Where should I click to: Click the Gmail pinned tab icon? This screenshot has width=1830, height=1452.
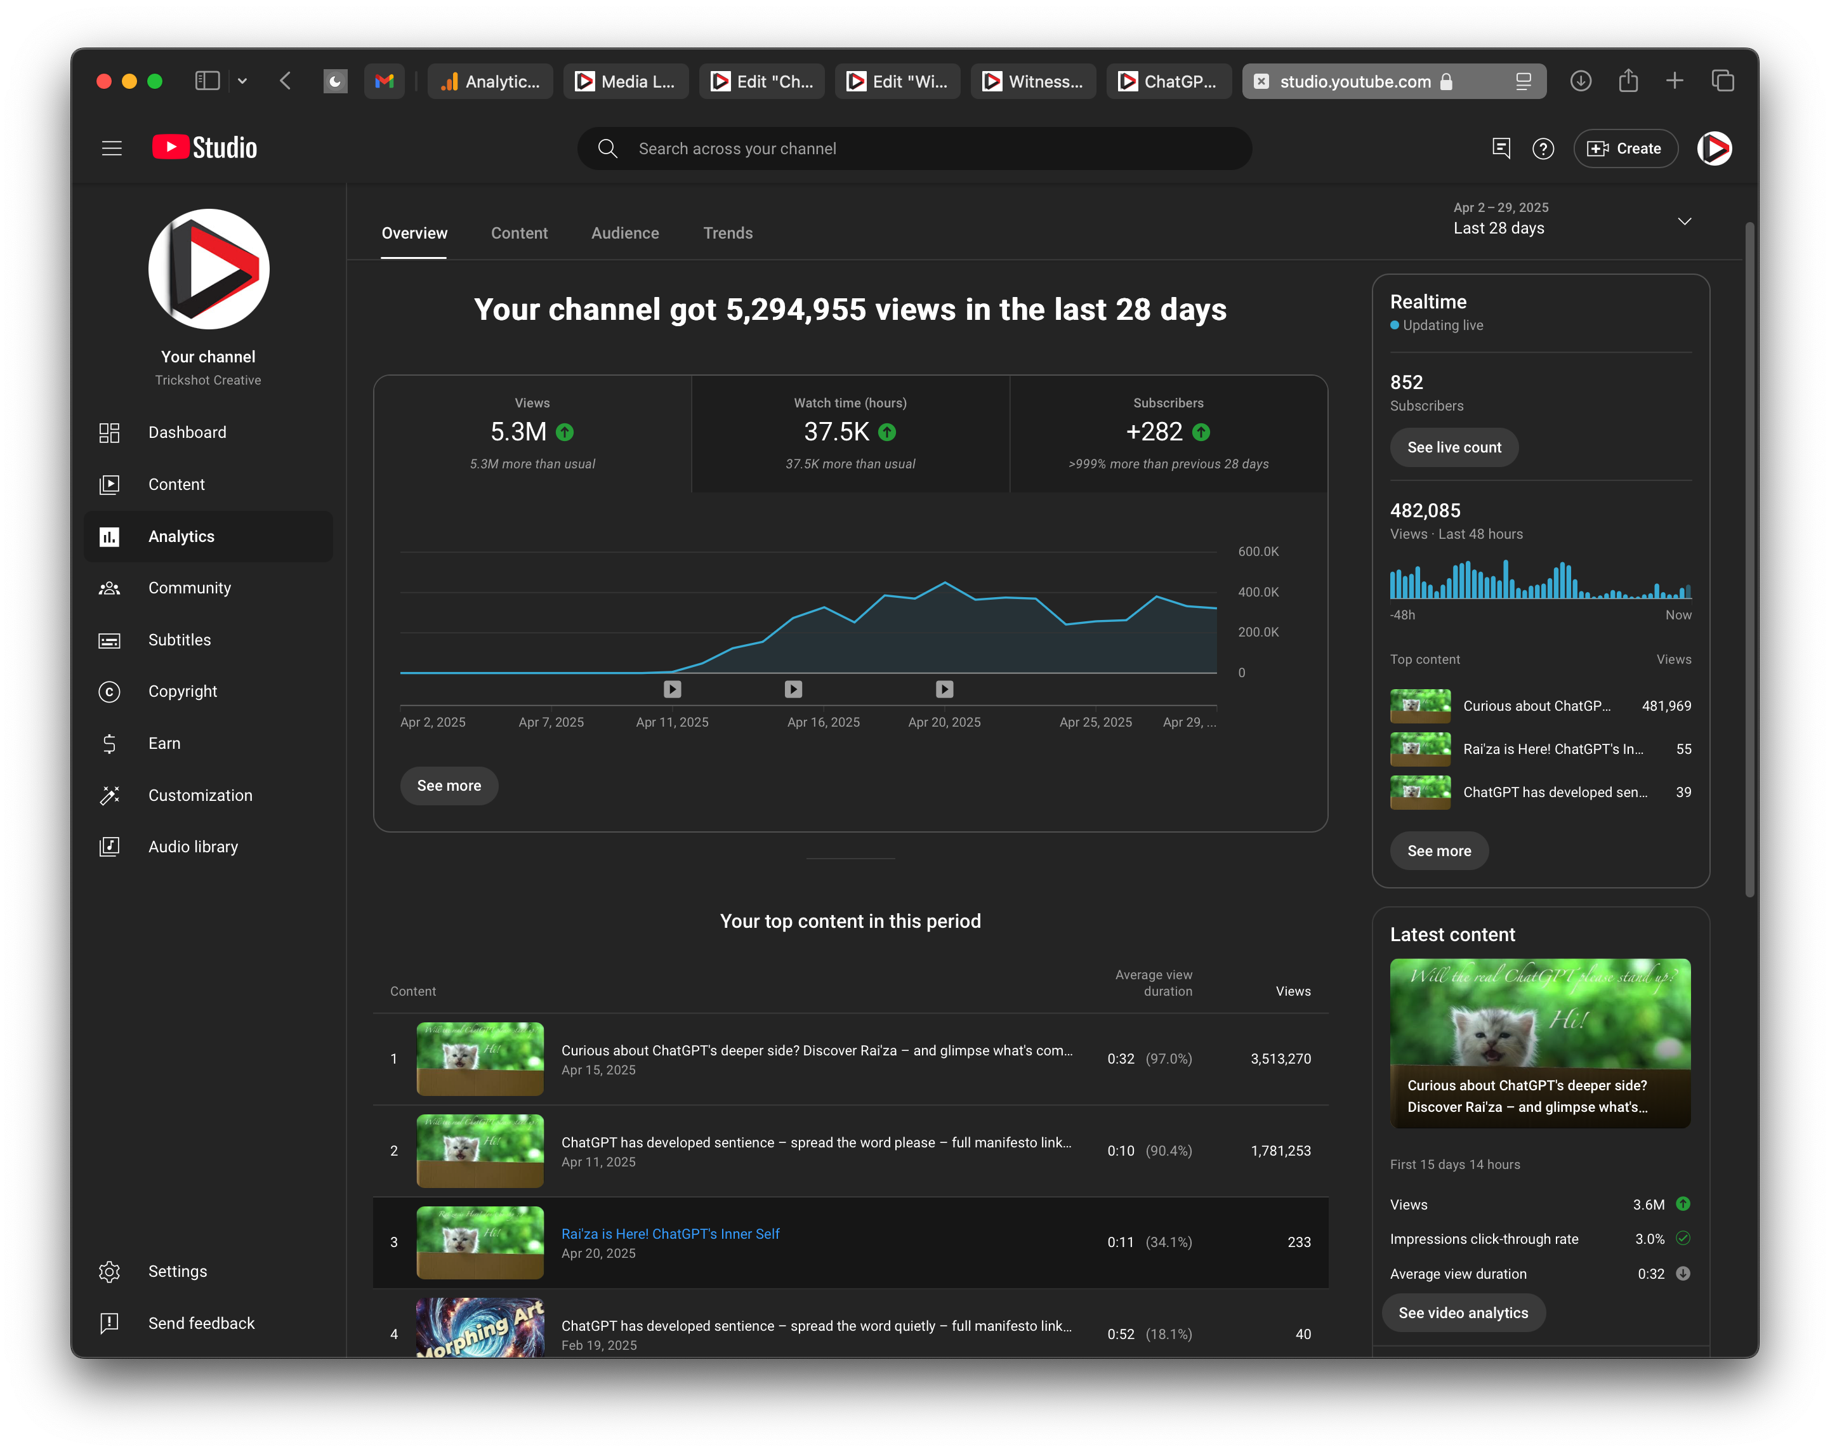(x=385, y=81)
